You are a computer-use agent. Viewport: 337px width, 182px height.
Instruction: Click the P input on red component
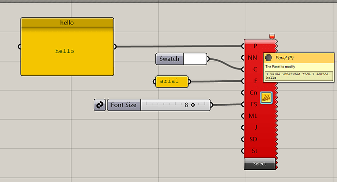(255, 46)
